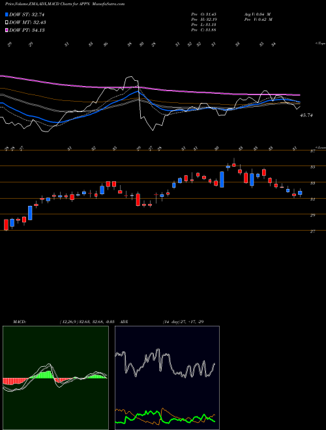Click the 'ADX' panel label

click(x=125, y=322)
